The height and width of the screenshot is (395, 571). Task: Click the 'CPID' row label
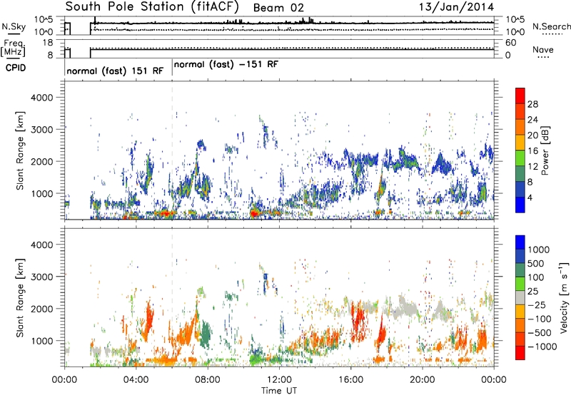click(x=16, y=68)
